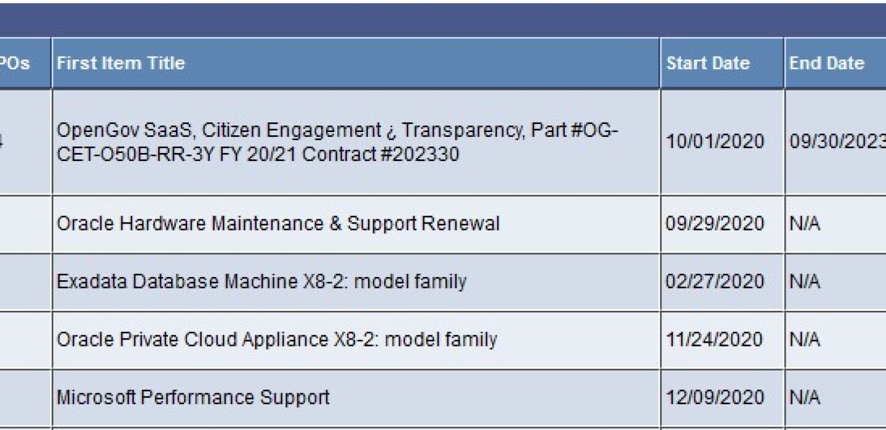Select the 02/27/2020 start date cell
The height and width of the screenshot is (430, 886).
coord(714,281)
